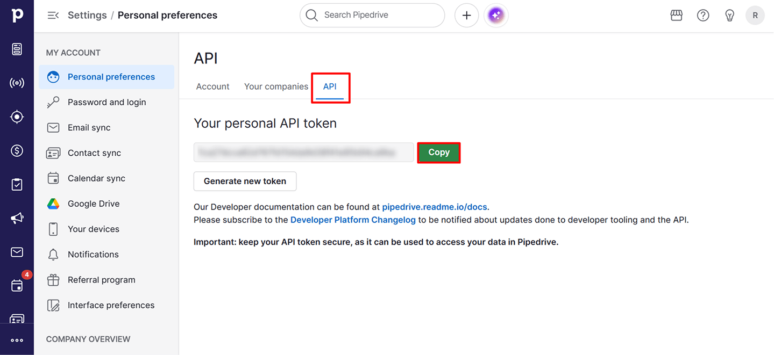Open the Developer Platform Changelog link
774x355 pixels.
coord(352,219)
